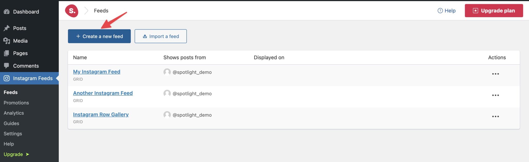Click @spotlight_demo in Another Instagram Feed row
Viewport: 529px width, 162px height.
click(x=192, y=94)
